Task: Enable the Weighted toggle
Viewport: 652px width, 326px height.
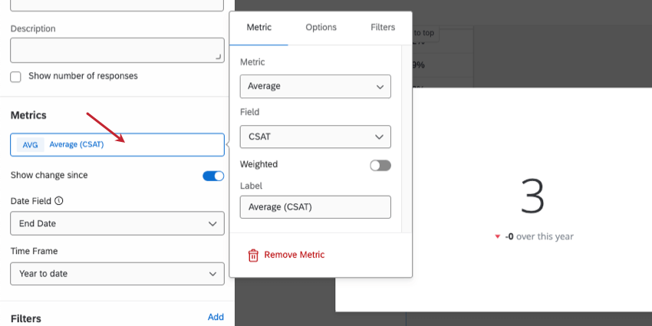Action: (x=380, y=165)
